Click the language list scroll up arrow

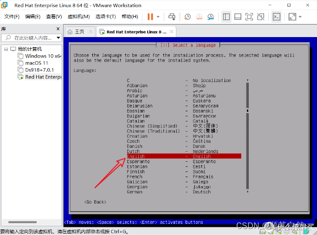(x=247, y=80)
